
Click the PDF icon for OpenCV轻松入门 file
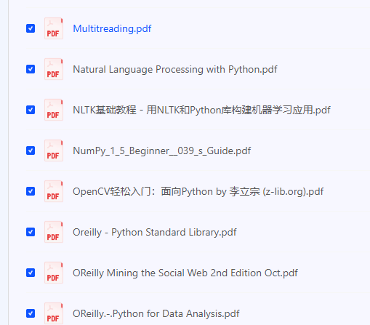(x=54, y=191)
